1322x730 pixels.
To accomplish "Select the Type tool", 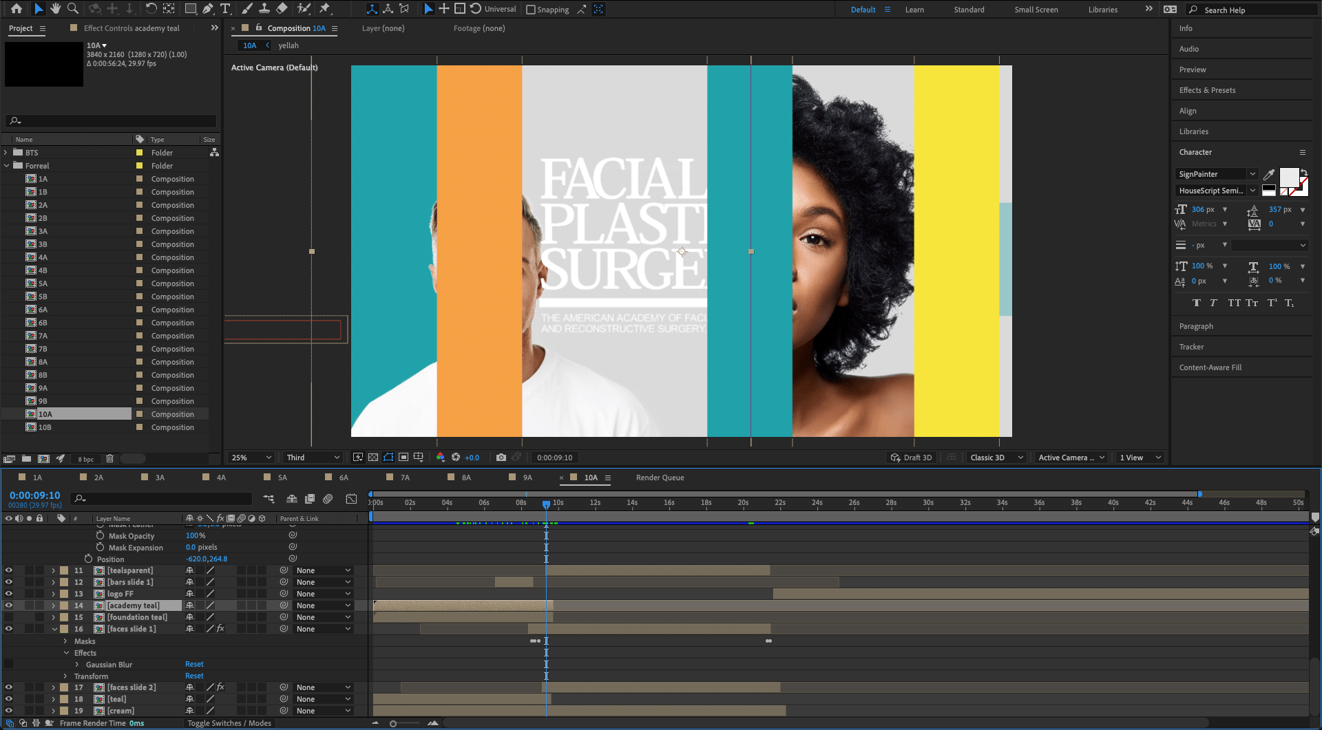I will coord(225,9).
